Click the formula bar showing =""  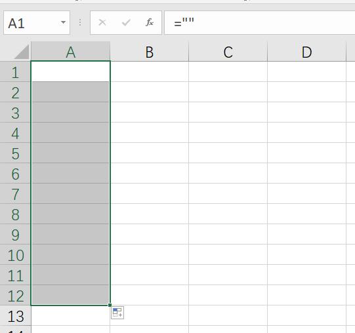[x=259, y=23]
